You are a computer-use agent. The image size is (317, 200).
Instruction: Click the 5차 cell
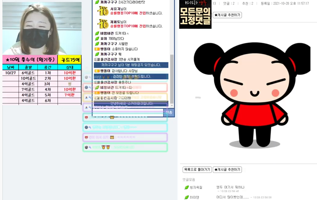point(48,95)
